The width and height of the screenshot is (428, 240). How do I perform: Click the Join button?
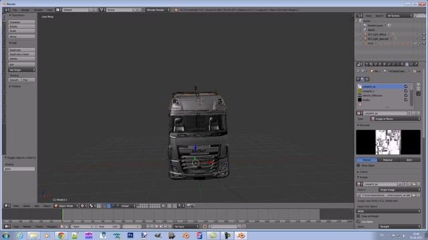(x=21, y=65)
